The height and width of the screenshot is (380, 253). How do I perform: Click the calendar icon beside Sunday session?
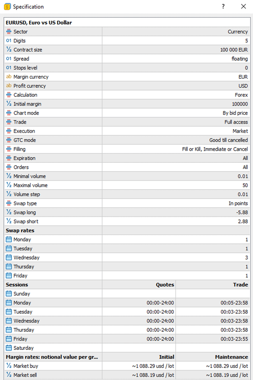9,294
